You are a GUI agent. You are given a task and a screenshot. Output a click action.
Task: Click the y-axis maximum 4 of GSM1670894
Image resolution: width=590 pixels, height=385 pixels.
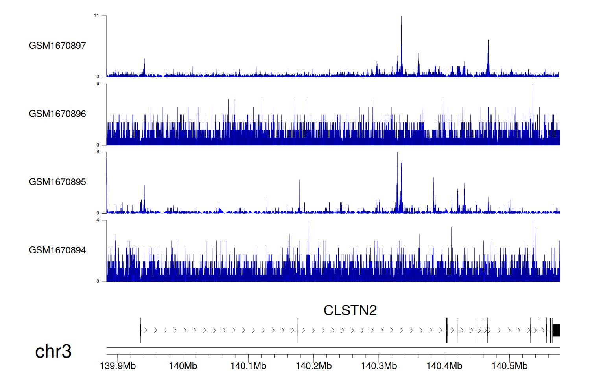(98, 220)
